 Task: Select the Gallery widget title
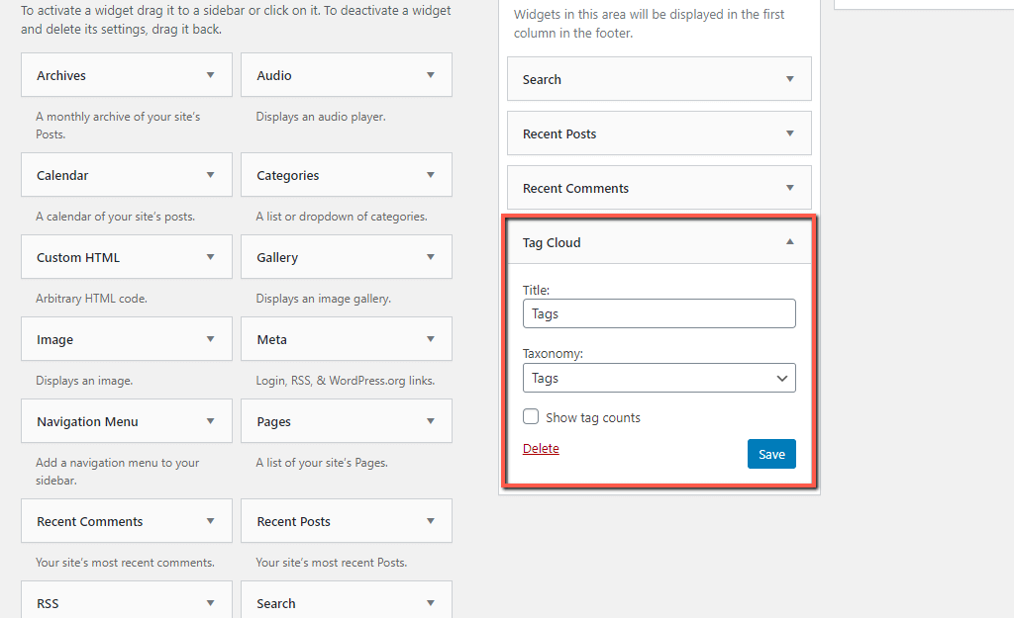coord(277,258)
